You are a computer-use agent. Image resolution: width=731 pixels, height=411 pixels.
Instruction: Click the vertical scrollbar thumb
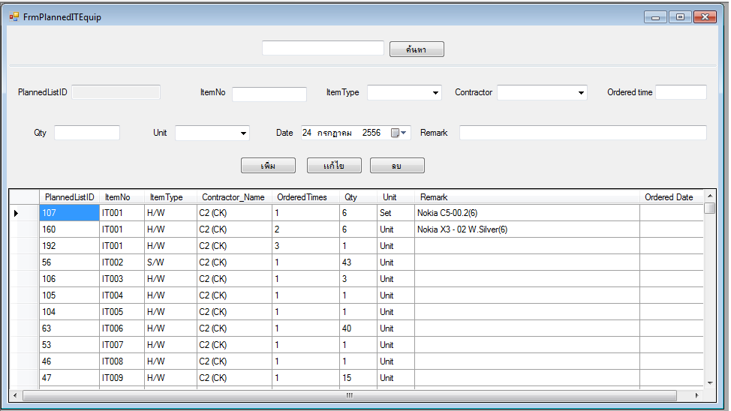pos(709,208)
